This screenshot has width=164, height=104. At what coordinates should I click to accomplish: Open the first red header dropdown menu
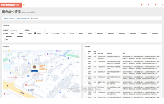(x=142, y=5)
